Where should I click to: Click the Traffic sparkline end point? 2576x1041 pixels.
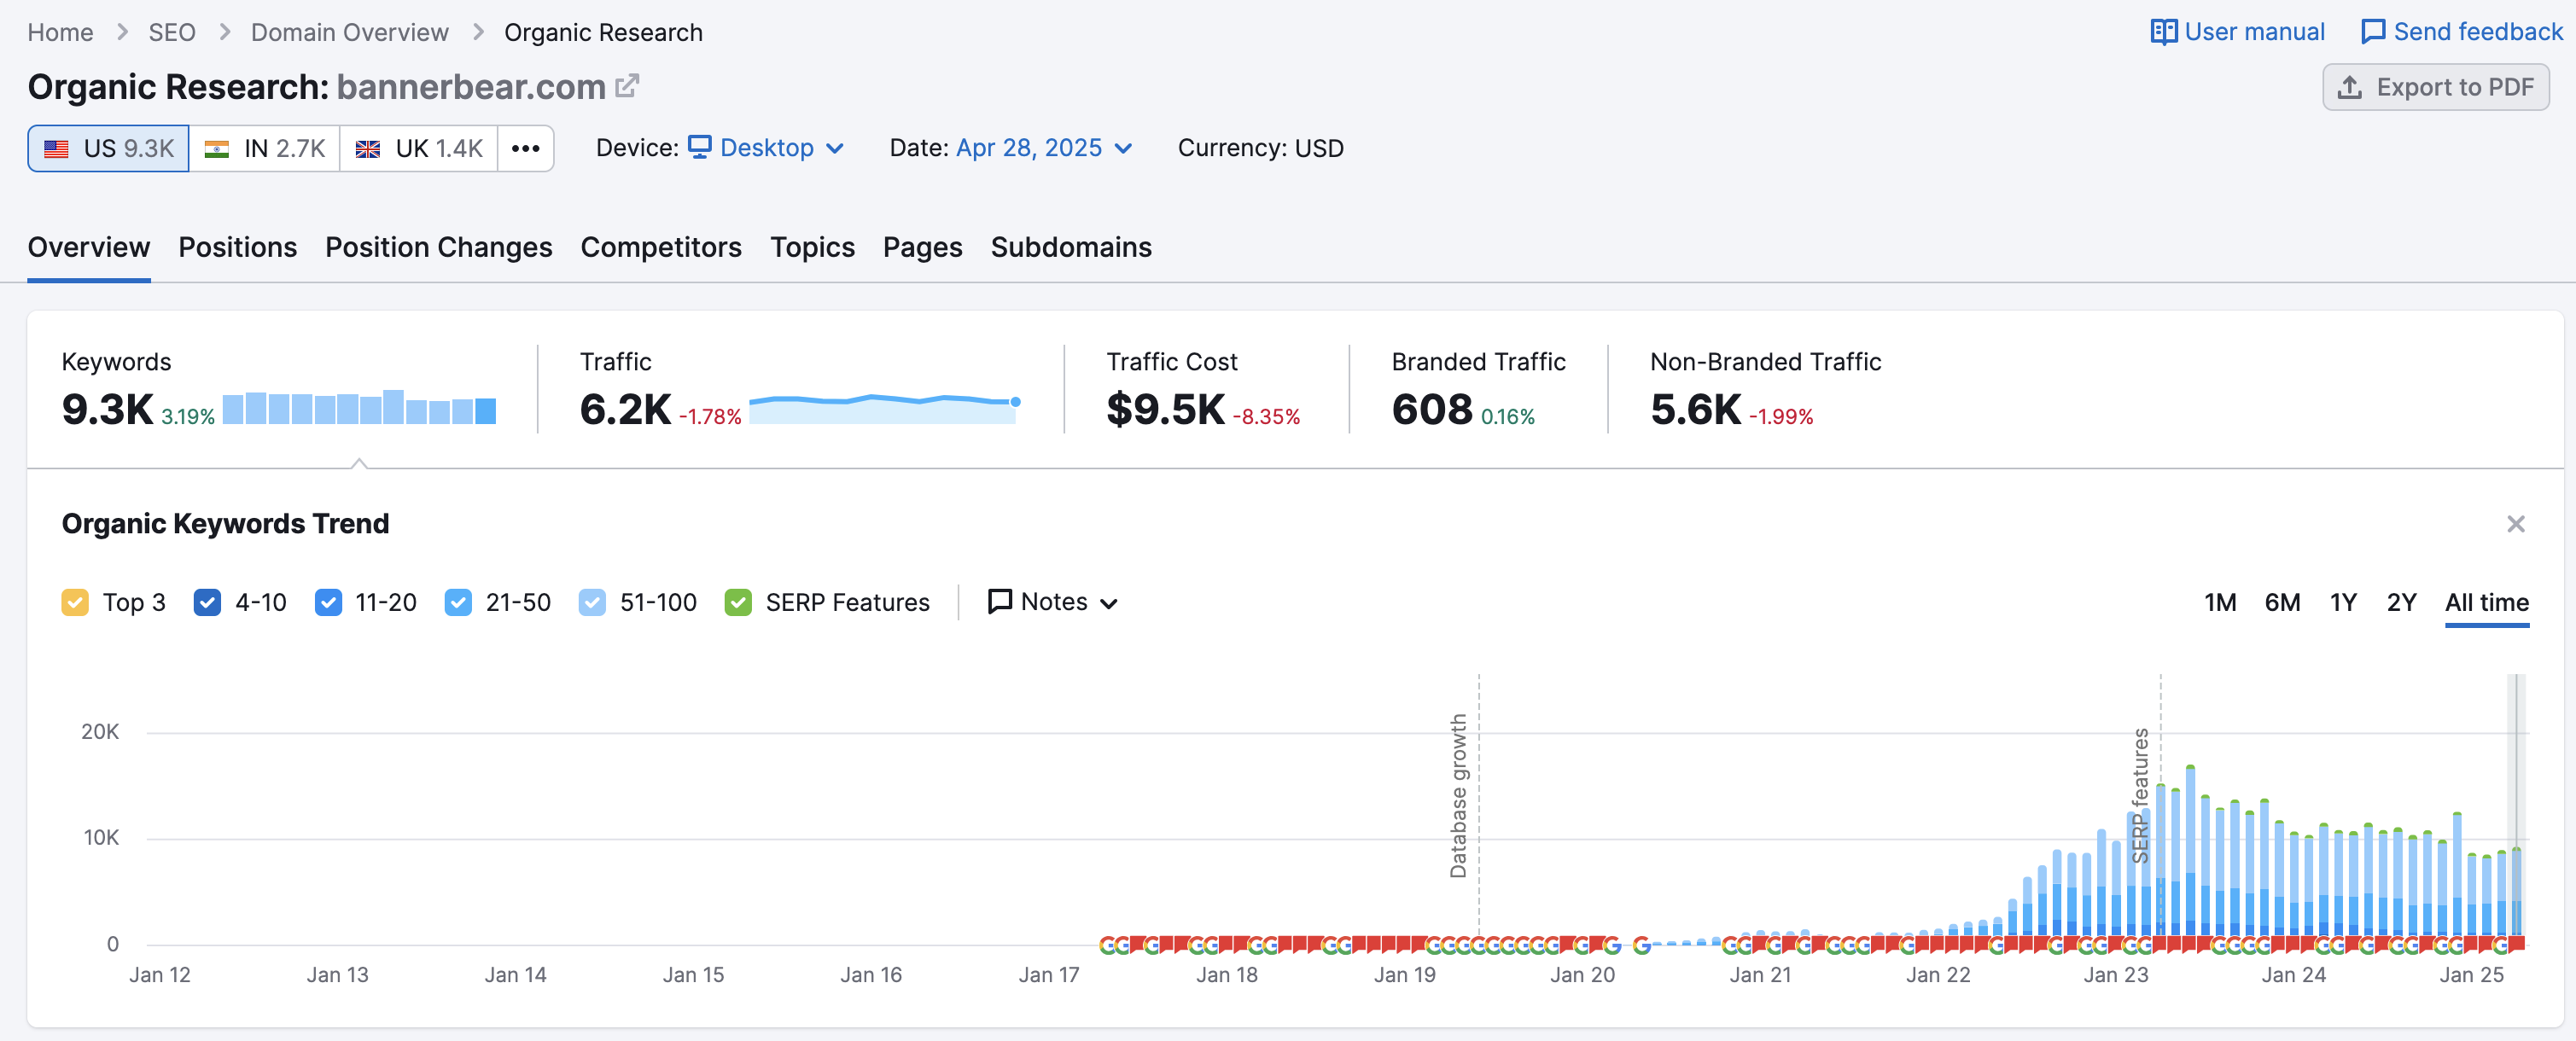[x=1015, y=402]
